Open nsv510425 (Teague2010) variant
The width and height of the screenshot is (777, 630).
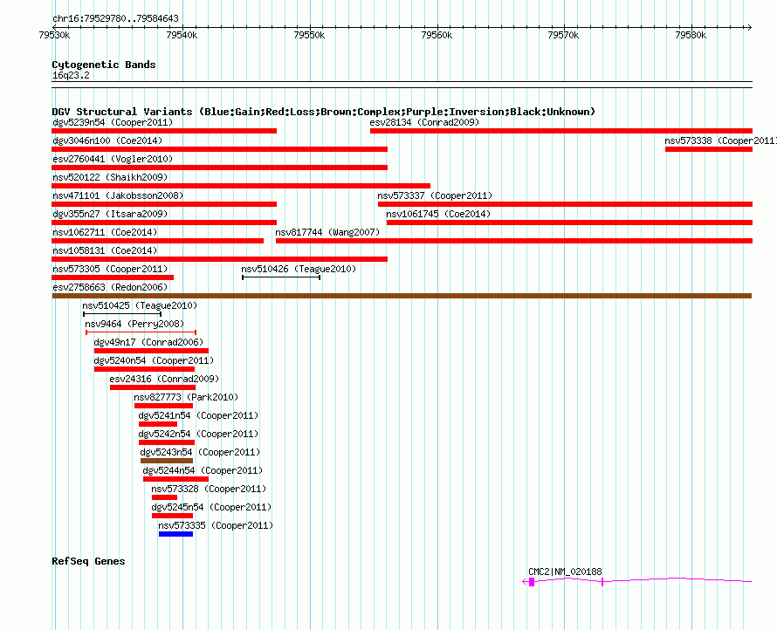pos(140,305)
